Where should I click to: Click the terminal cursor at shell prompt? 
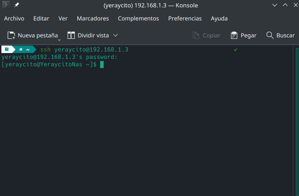pos(102,65)
